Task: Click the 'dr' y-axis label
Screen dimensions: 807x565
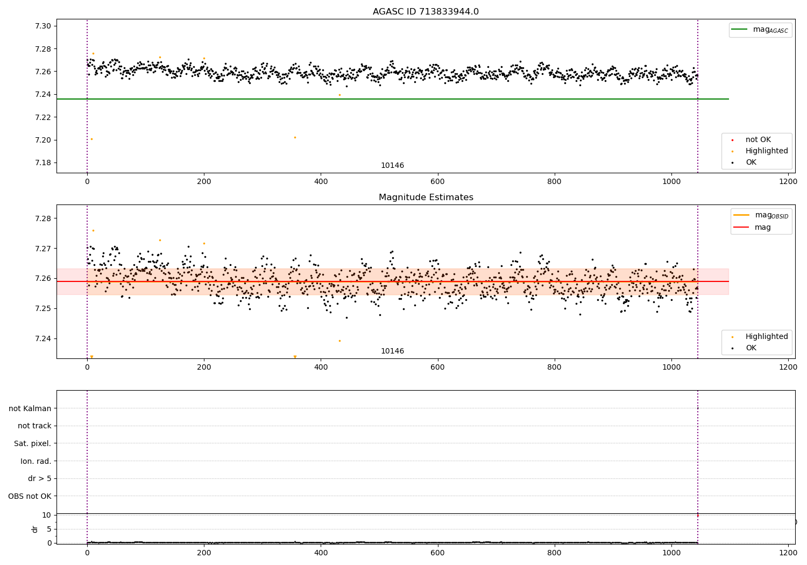Action: pyautogui.click(x=35, y=529)
